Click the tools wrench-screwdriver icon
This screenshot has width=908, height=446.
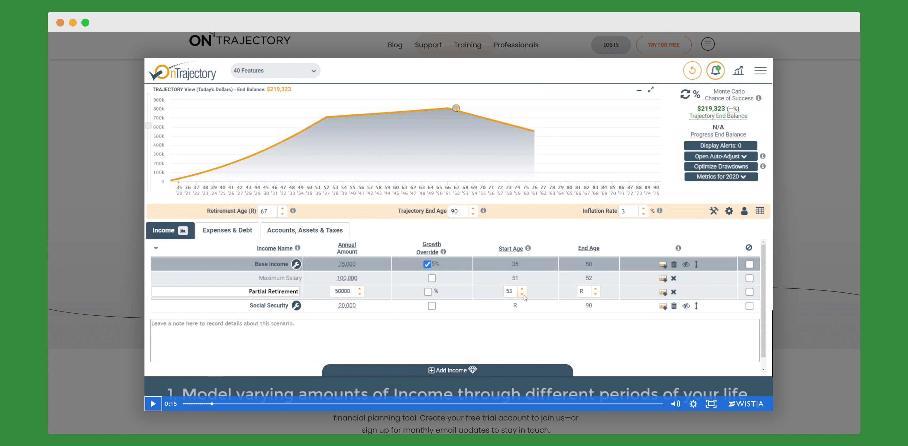(713, 211)
